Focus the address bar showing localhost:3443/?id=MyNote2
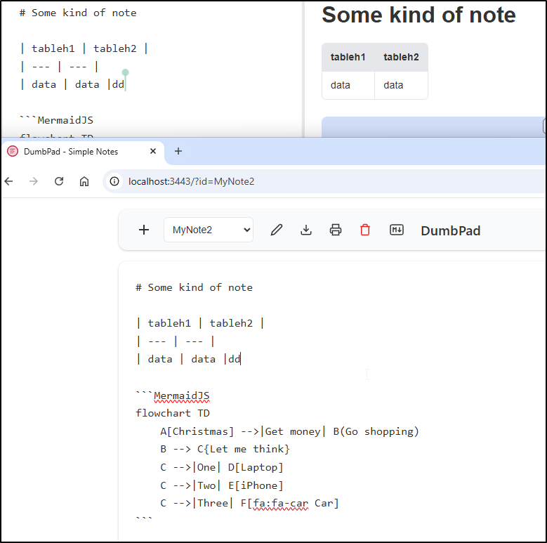547x543 pixels. click(324, 181)
